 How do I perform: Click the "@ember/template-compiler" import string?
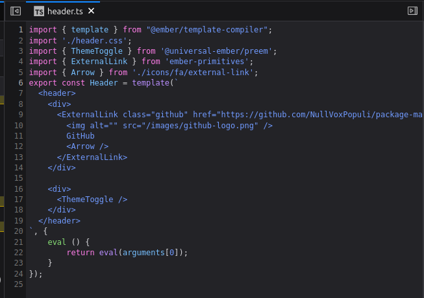click(x=207, y=30)
